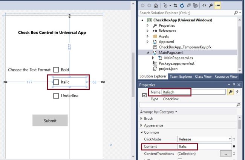Click the ClickMode property marker square
The image size is (245, 160).
[x=234, y=139]
